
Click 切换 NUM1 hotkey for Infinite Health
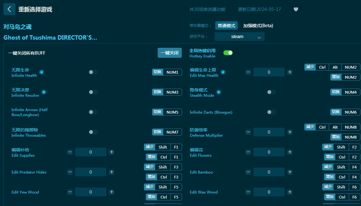[x=167, y=72]
